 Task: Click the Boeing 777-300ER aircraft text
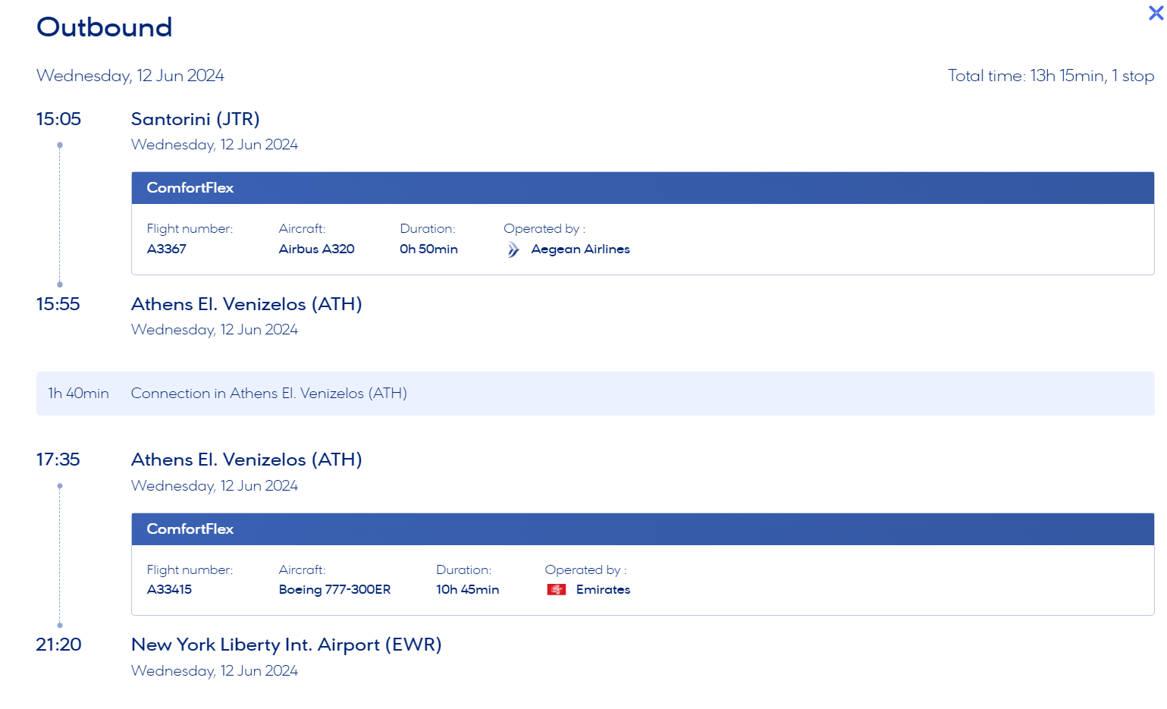tap(334, 590)
